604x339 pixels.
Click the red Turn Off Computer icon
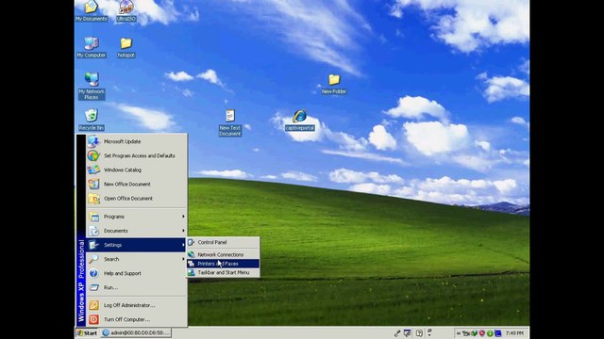click(x=93, y=319)
